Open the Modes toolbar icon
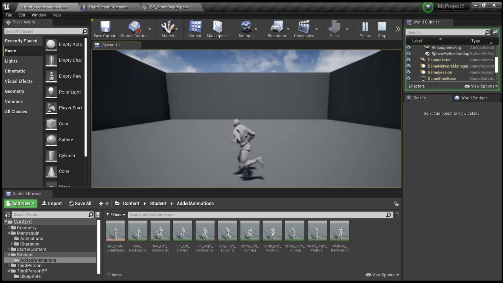This screenshot has width=503, height=283. (x=168, y=27)
